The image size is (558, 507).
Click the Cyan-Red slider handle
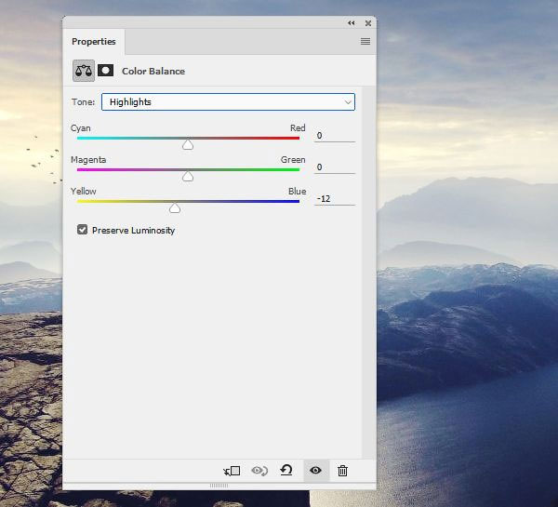tap(188, 144)
